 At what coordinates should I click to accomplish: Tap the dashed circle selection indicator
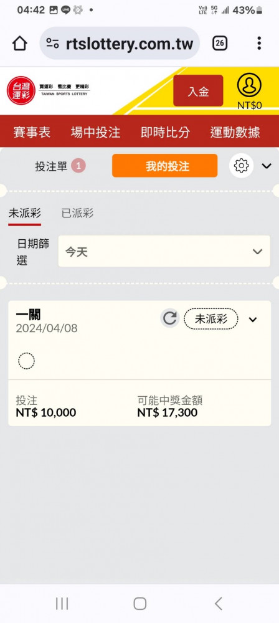[x=26, y=361]
